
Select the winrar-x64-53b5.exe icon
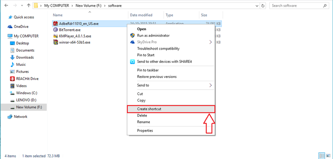click(56, 42)
